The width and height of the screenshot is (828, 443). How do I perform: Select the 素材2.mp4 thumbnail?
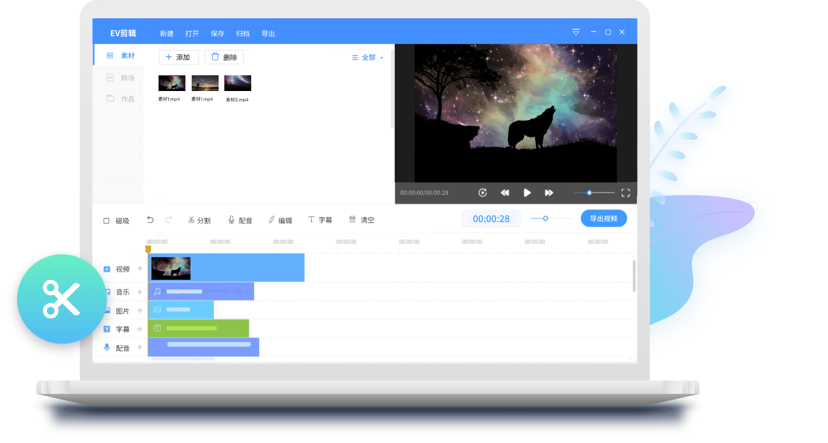click(237, 84)
